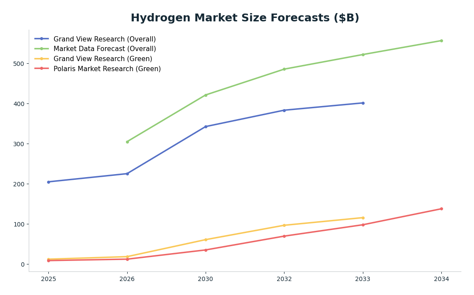The image size is (474, 295).
Task: Select yellow line end point at 2033
Action: [x=363, y=218]
